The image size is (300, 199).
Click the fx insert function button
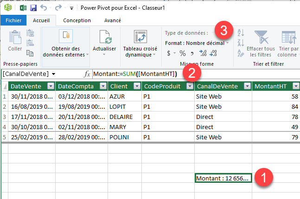click(x=87, y=74)
